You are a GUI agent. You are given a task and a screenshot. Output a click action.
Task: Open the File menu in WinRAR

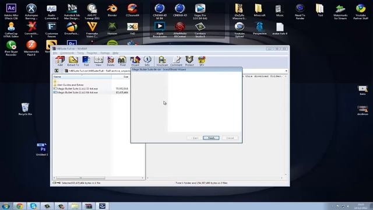pyautogui.click(x=55, y=53)
